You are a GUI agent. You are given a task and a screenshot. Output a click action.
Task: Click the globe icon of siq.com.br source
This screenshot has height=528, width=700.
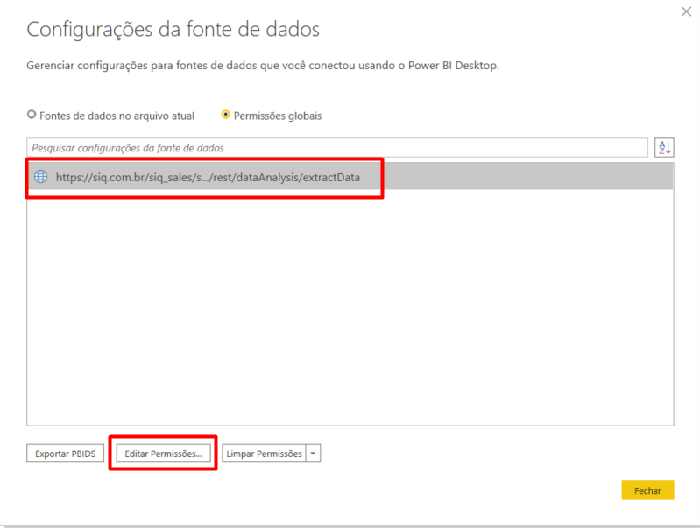(x=41, y=177)
